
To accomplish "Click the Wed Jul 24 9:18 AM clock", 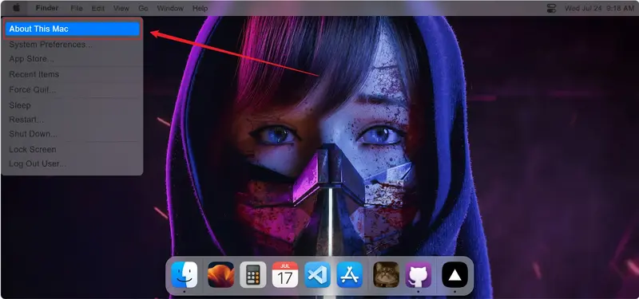I will (x=599, y=8).
